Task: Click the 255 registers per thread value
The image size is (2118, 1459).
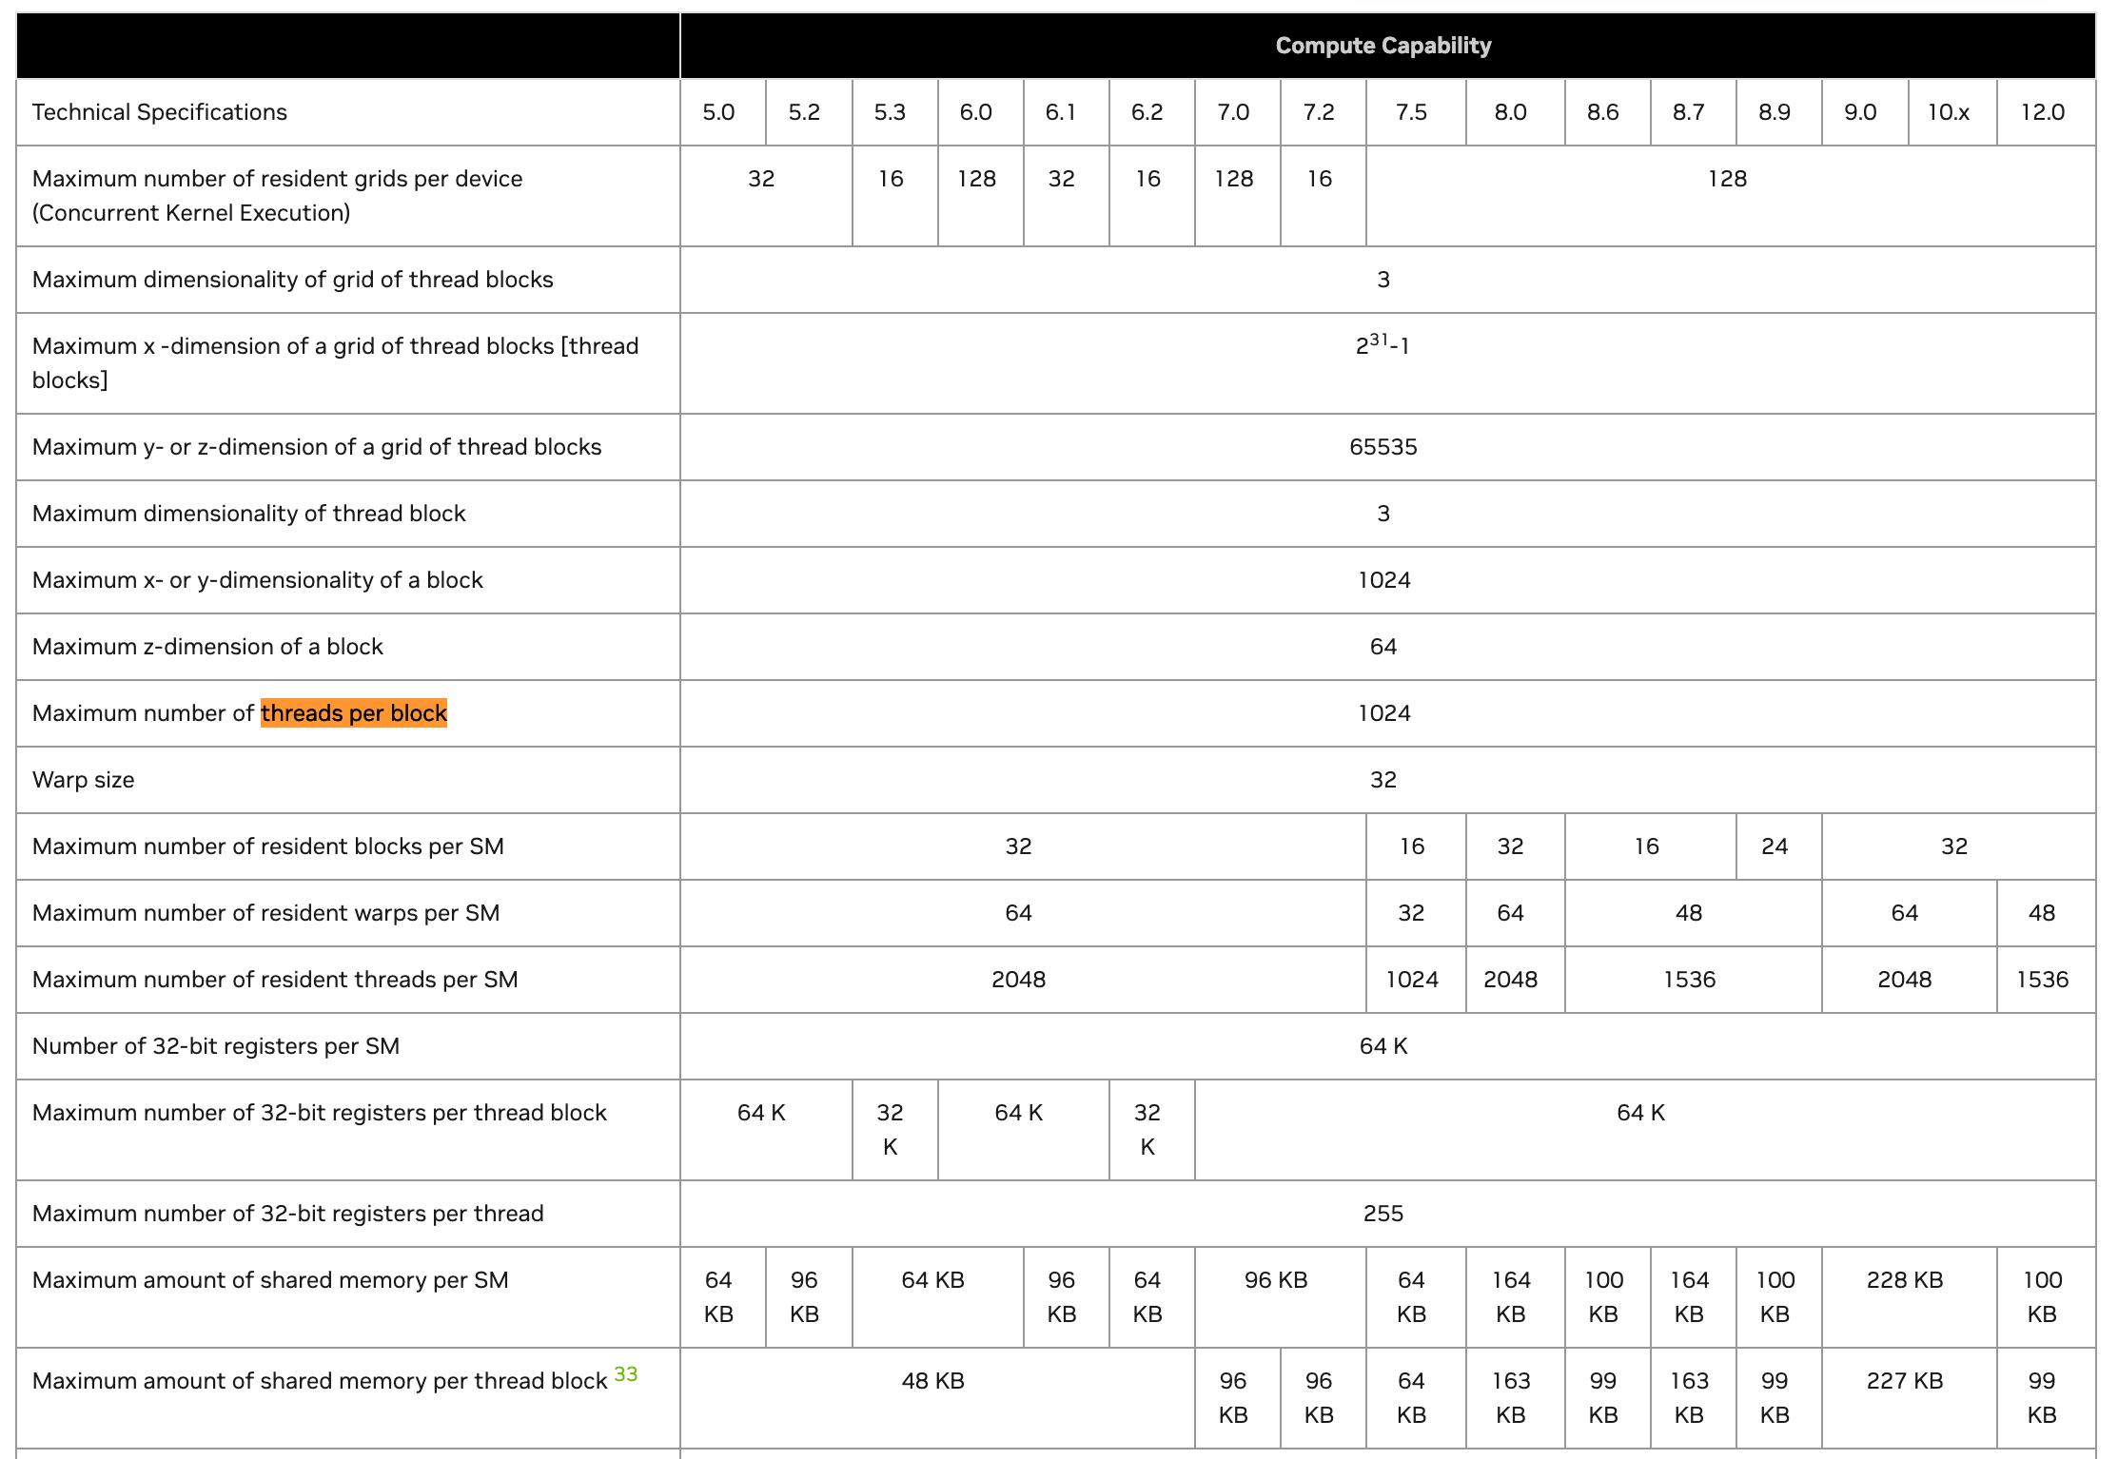Action: pyautogui.click(x=1383, y=1214)
